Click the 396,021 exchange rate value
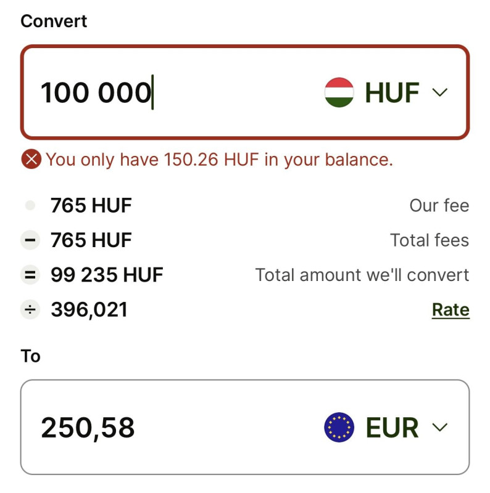The height and width of the screenshot is (493, 490). tap(89, 309)
